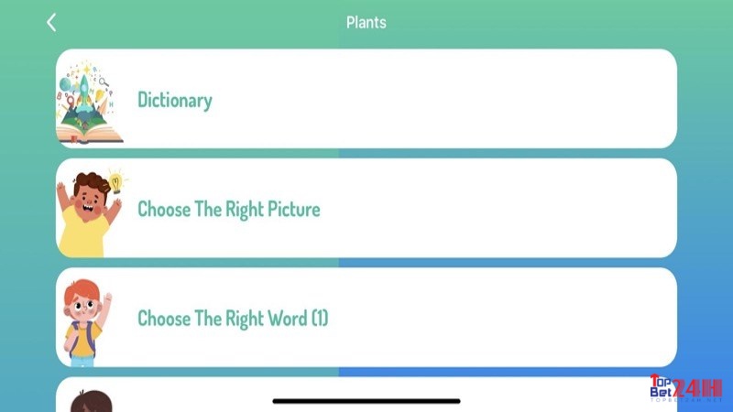Open the partially visible fourth card
Viewport: 733px width, 412px height.
point(366,395)
